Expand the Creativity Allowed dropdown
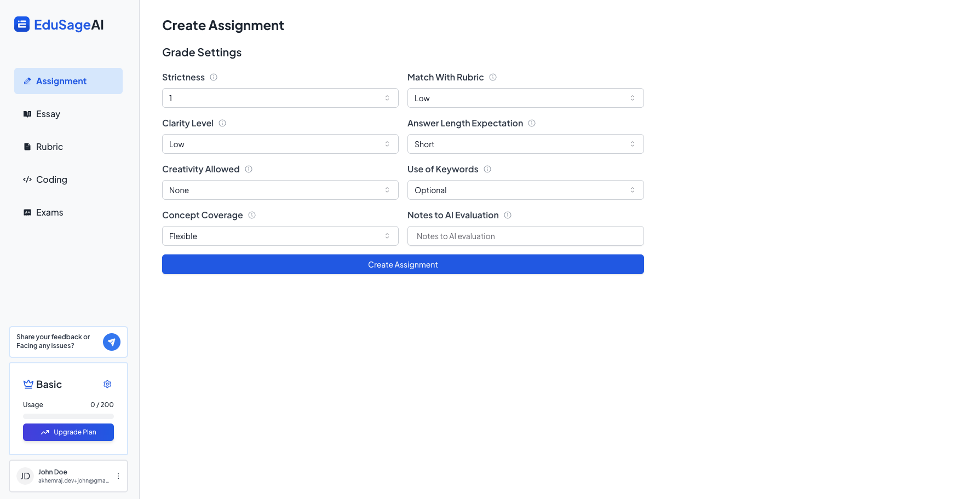Image resolution: width=977 pixels, height=499 pixels. pyautogui.click(x=280, y=190)
